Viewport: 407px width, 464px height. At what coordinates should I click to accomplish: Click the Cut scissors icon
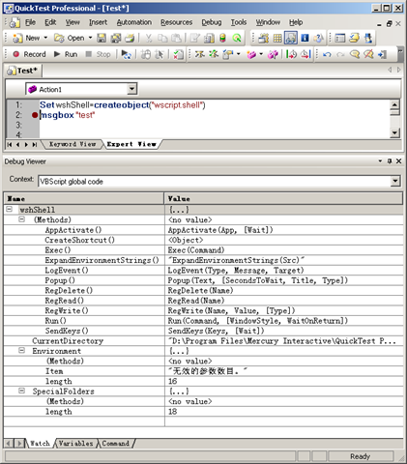(149, 39)
